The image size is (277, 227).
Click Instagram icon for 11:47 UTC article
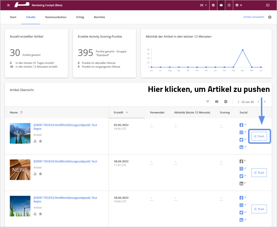pos(241,169)
